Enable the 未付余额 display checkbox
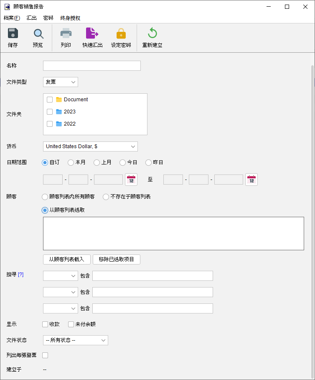 (71, 324)
